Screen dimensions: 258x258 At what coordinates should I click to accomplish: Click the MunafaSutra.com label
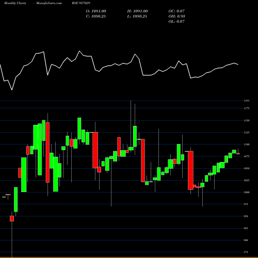coord(49,3)
